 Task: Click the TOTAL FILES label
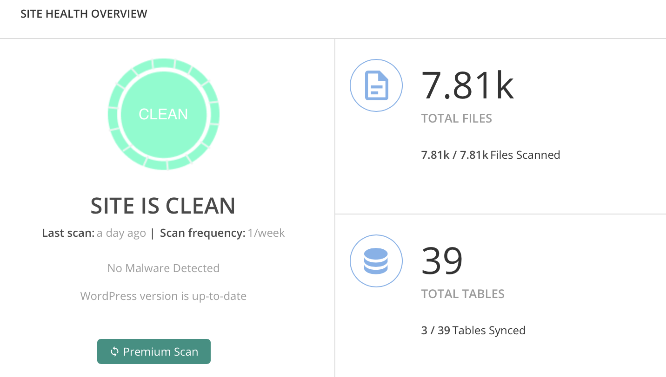tap(456, 119)
